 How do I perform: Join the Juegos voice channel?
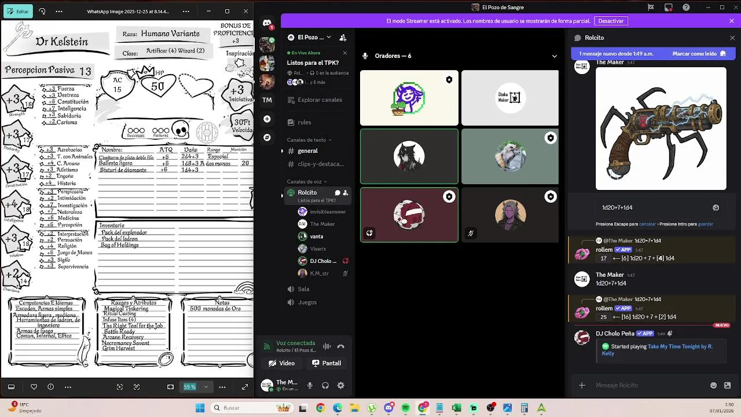click(x=317, y=302)
